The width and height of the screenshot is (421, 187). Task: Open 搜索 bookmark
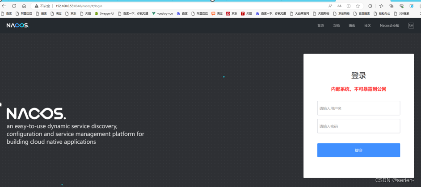tap(42, 13)
